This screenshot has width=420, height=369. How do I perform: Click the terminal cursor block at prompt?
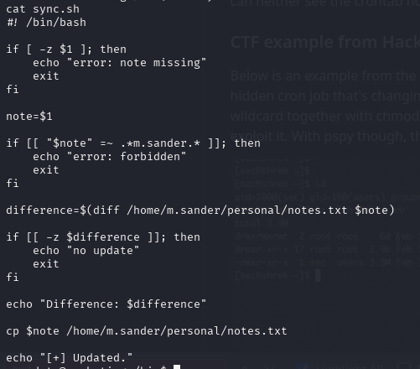[177, 366]
